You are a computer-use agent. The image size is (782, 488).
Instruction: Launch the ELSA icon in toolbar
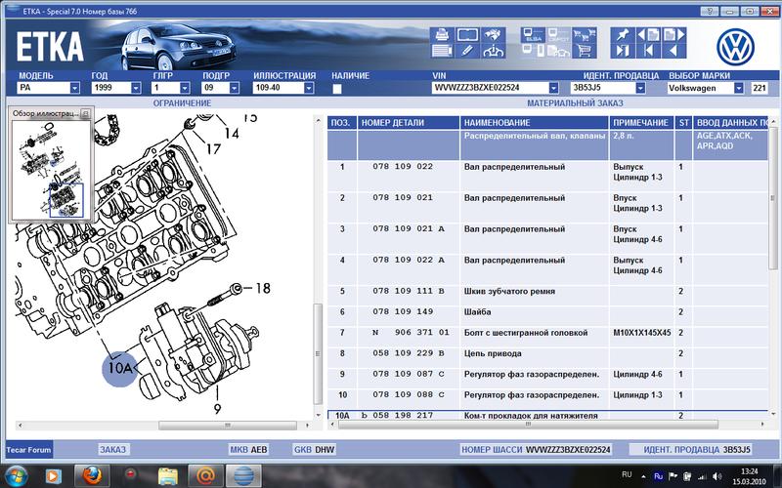point(533,35)
